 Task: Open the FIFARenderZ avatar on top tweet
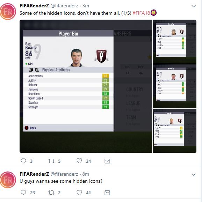pyautogui.click(x=8, y=12)
